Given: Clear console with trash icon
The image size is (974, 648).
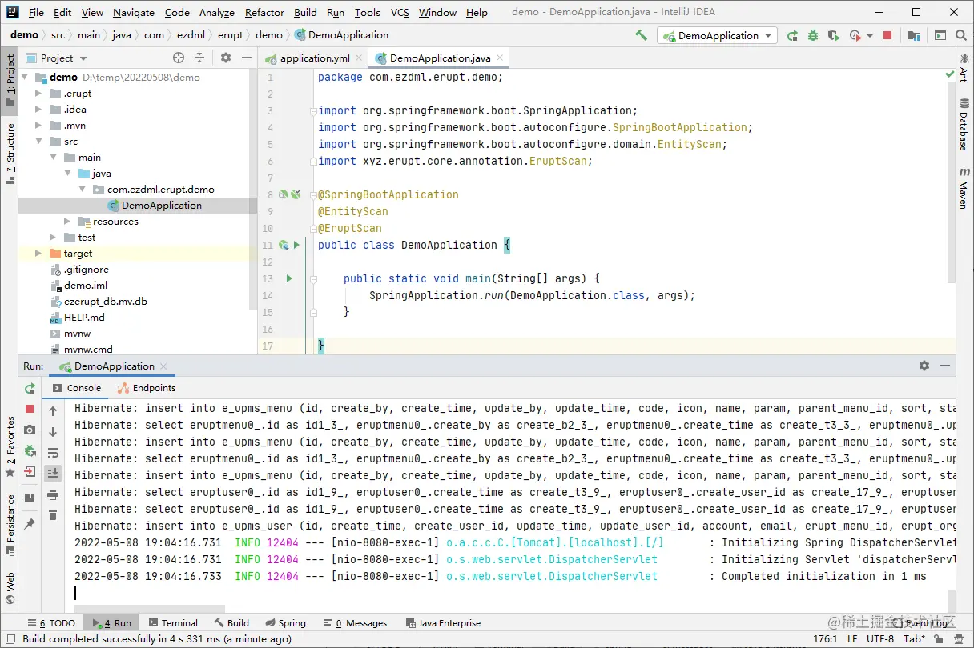Looking at the screenshot, I should [53, 515].
